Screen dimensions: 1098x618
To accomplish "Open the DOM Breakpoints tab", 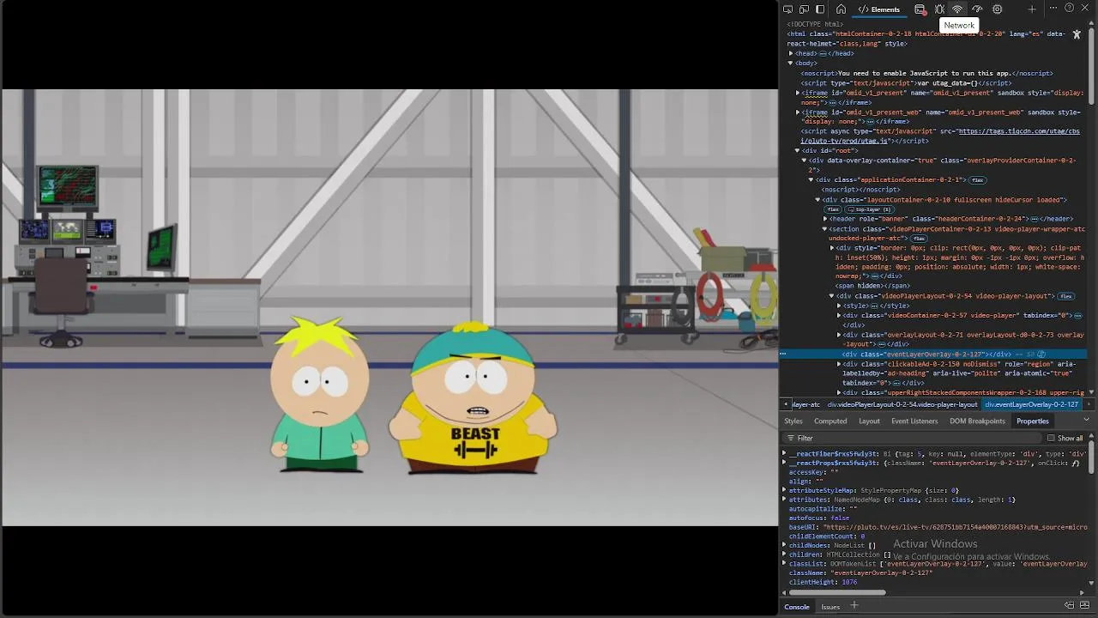I will click(x=977, y=421).
